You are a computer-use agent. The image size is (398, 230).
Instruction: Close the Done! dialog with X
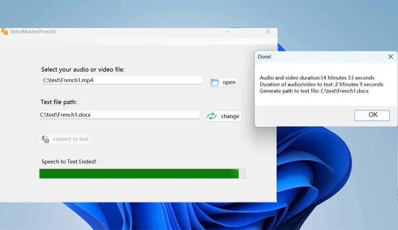pos(391,57)
